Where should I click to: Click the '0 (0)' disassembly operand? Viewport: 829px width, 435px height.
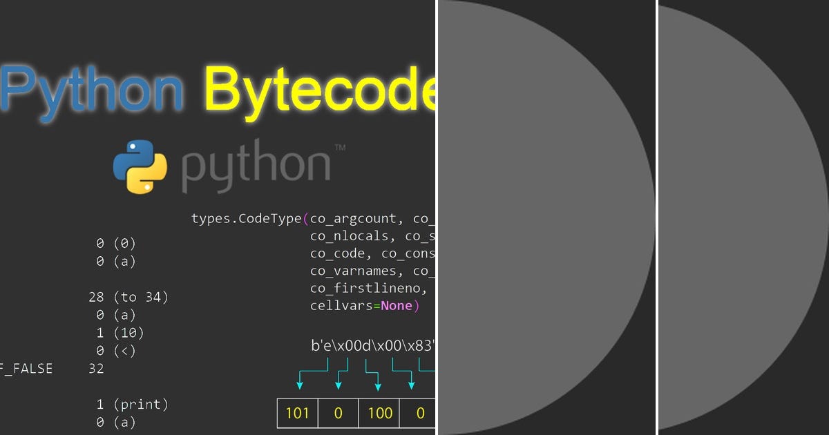[x=116, y=243]
